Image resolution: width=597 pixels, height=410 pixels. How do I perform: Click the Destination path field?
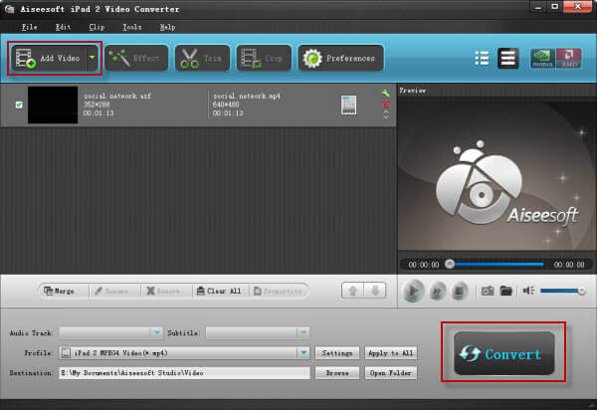click(185, 373)
